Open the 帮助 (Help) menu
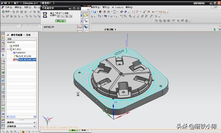Screen dimensions: 221x133 coord(129,7)
